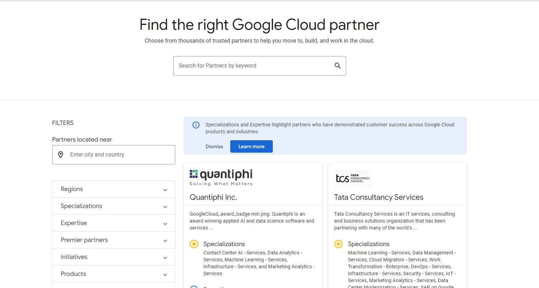Click the Tata Consultancy Specializations star icon

tap(338, 244)
